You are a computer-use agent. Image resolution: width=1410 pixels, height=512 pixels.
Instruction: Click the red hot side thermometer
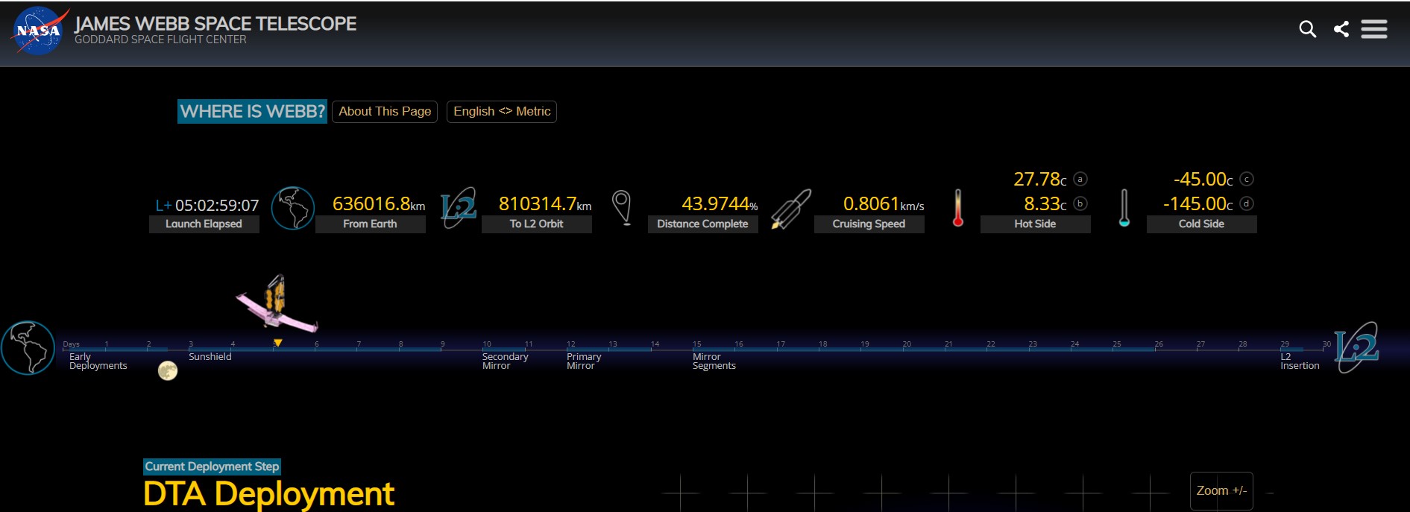point(958,208)
